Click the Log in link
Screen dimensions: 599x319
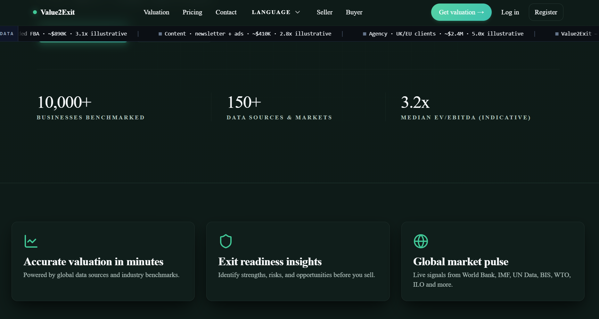coord(510,12)
